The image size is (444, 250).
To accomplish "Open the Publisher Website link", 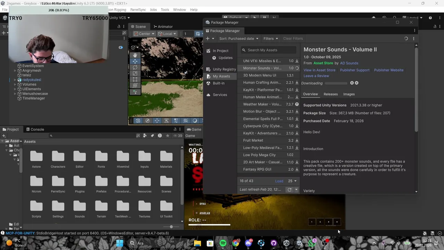I will pos(388,70).
